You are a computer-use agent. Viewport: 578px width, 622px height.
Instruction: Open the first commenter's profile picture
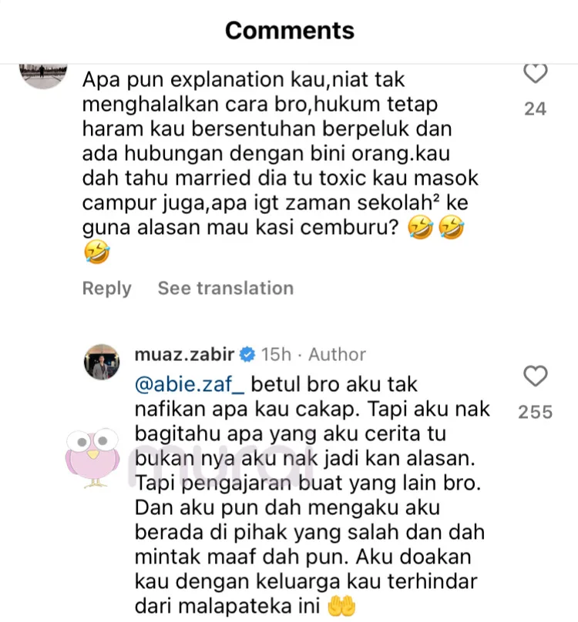43,75
